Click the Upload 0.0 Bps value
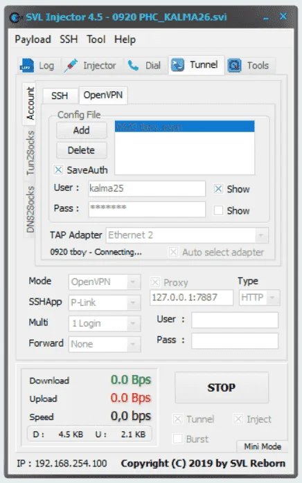 pyautogui.click(x=131, y=398)
